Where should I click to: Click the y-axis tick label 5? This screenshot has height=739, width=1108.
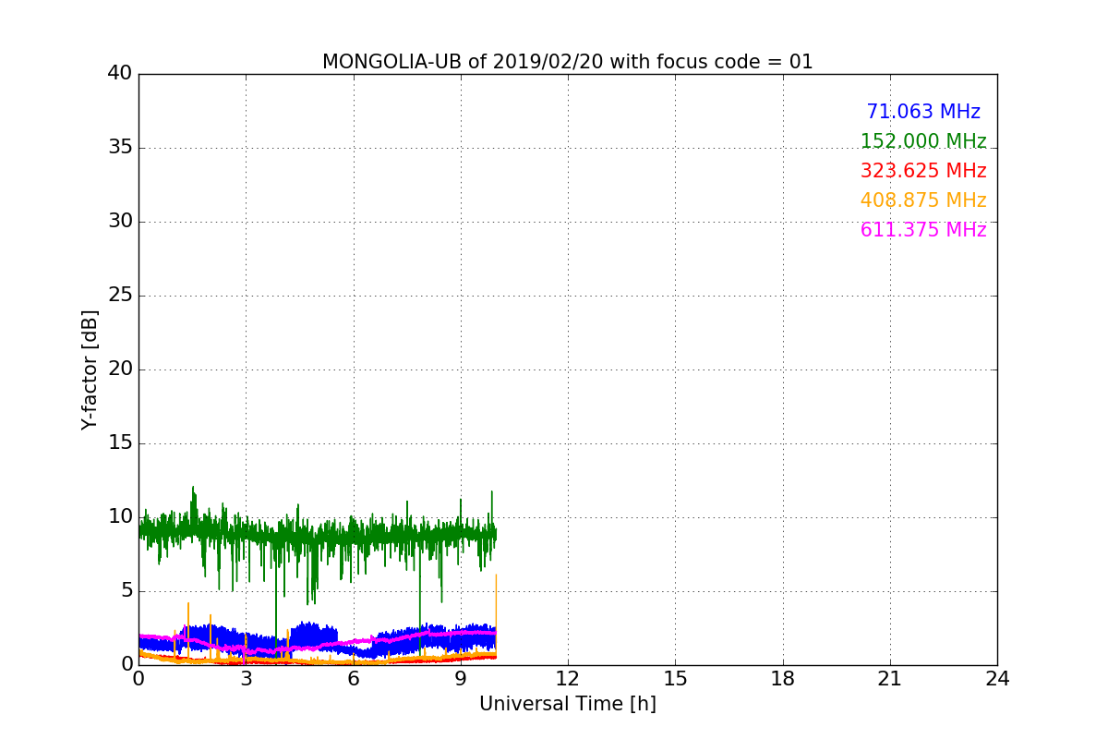pos(126,590)
